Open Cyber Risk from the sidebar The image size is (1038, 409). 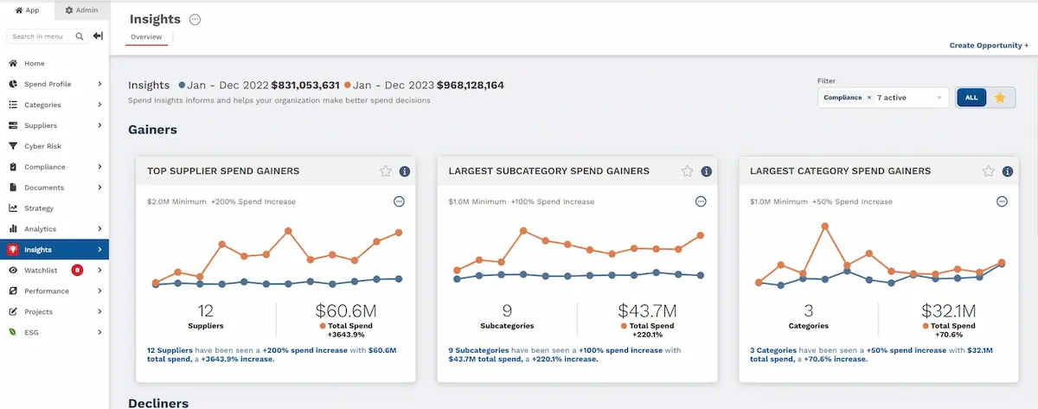click(x=42, y=146)
